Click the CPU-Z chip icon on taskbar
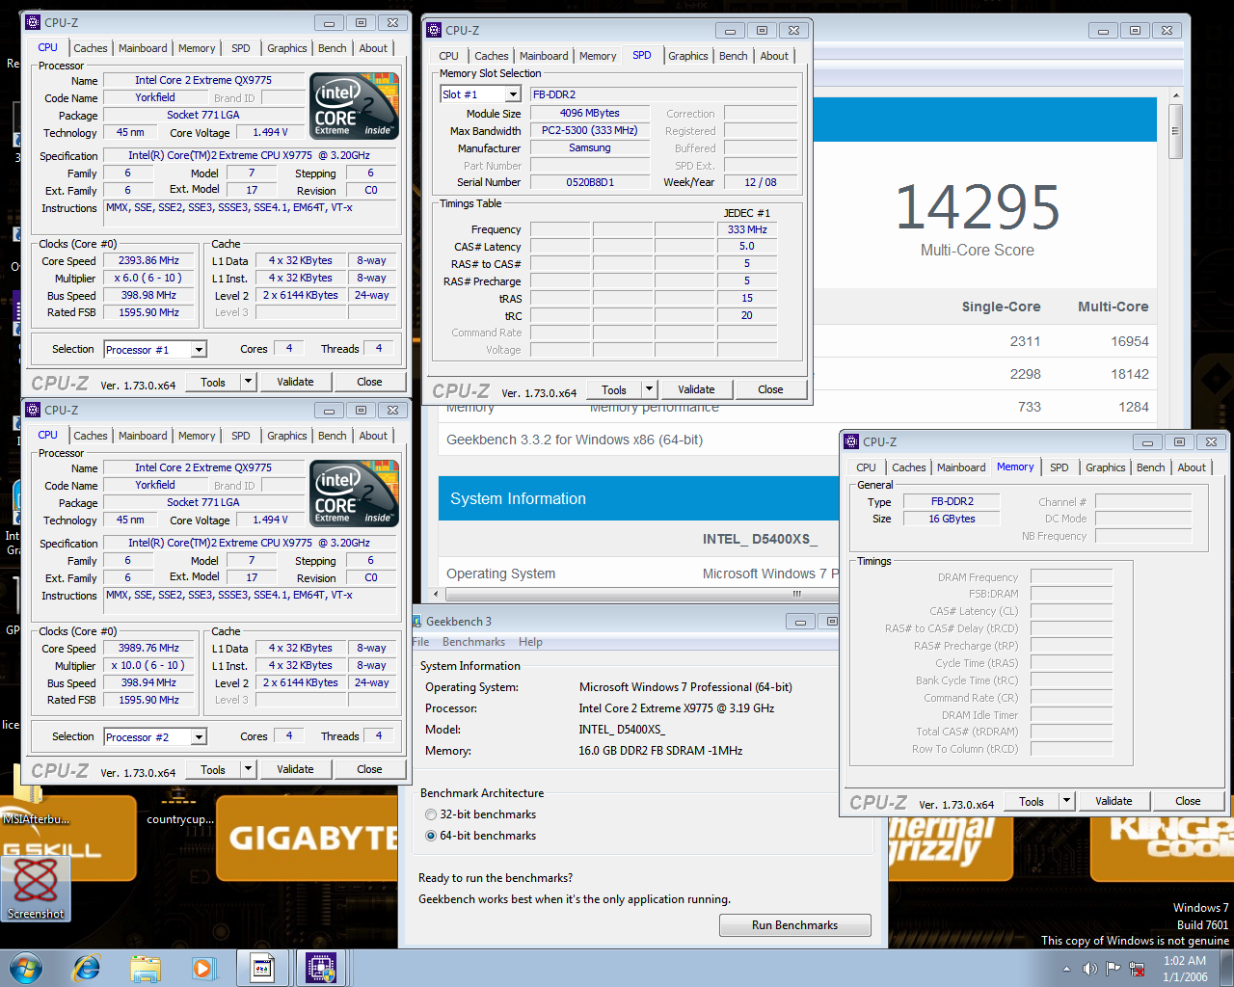Viewport: 1234px width, 987px height. (321, 968)
